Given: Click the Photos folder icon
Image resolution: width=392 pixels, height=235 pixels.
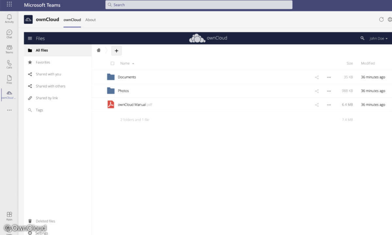Looking at the screenshot, I should tap(111, 91).
